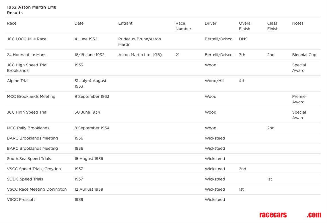Click the racecars.com watermark logo
This screenshot has width=327, height=223.
pos(290,215)
